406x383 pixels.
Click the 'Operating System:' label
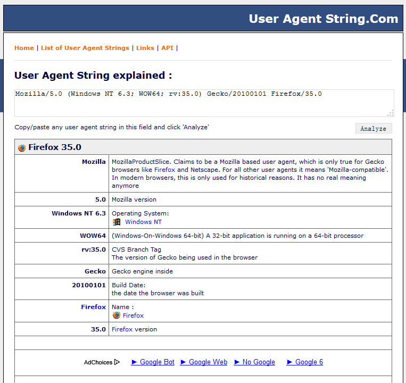[x=140, y=213]
